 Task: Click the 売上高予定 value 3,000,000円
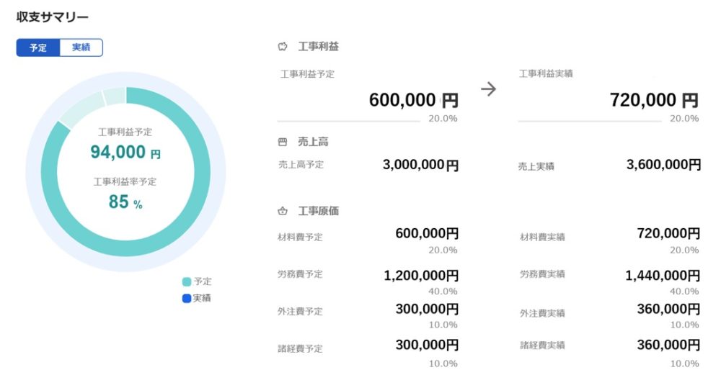tap(420, 166)
